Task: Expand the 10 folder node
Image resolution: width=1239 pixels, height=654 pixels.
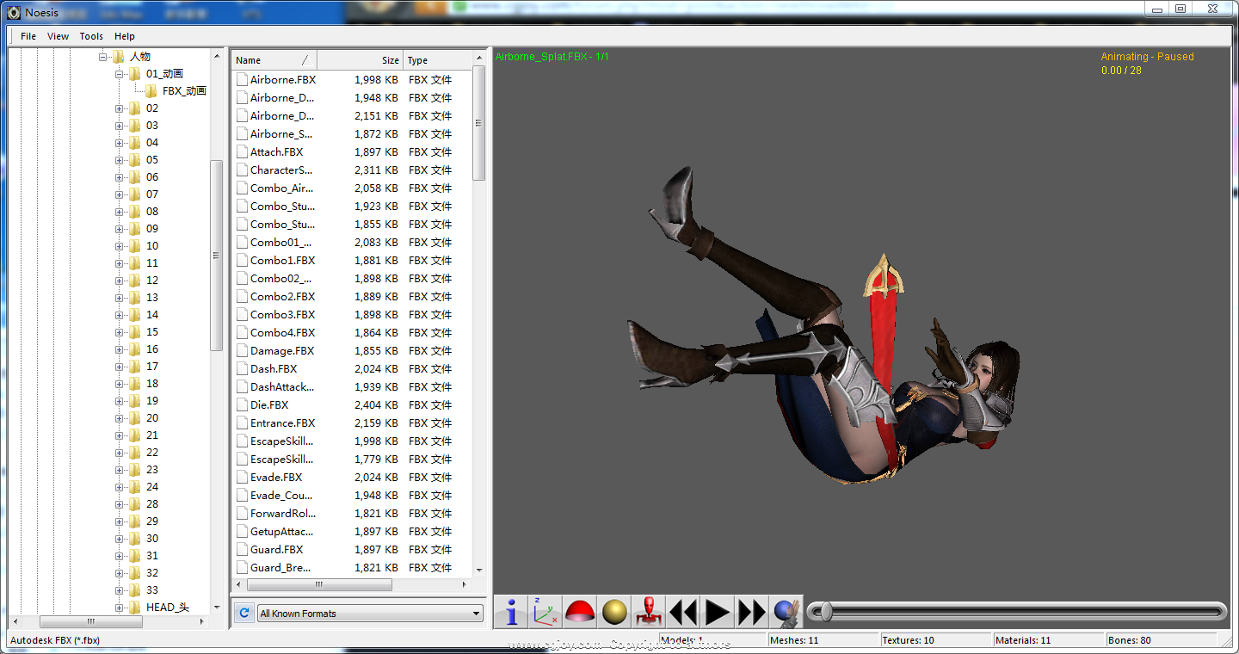Action: point(120,246)
